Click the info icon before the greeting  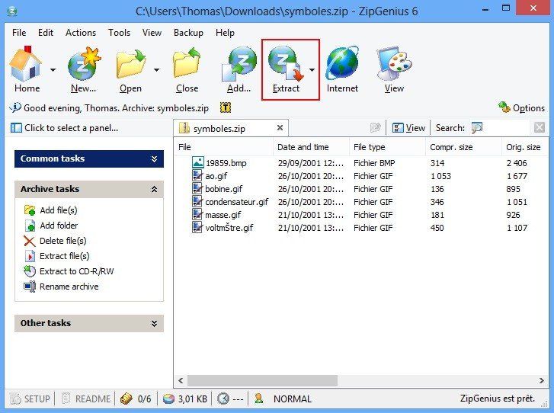tap(15, 107)
